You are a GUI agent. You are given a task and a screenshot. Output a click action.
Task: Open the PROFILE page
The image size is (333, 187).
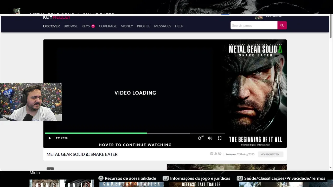click(143, 26)
